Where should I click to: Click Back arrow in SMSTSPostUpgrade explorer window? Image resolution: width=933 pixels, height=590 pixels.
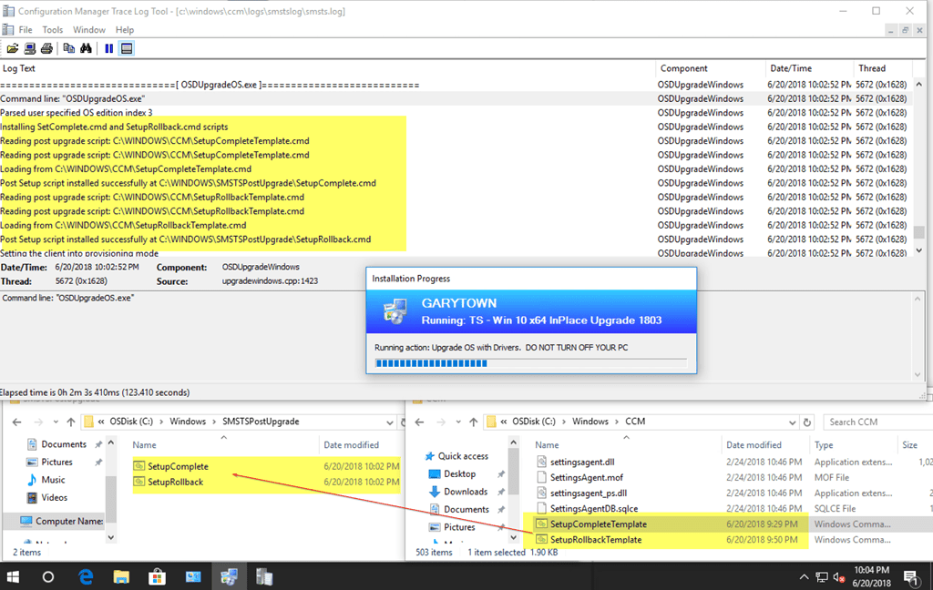(16, 422)
